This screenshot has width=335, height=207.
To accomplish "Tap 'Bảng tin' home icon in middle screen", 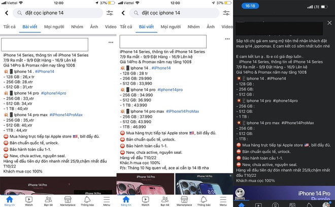I will click(x=126, y=201).
